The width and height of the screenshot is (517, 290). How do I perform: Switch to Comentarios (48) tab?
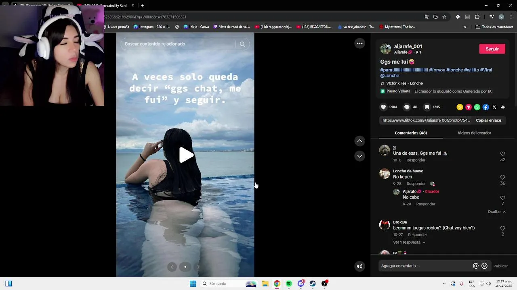tap(411, 133)
